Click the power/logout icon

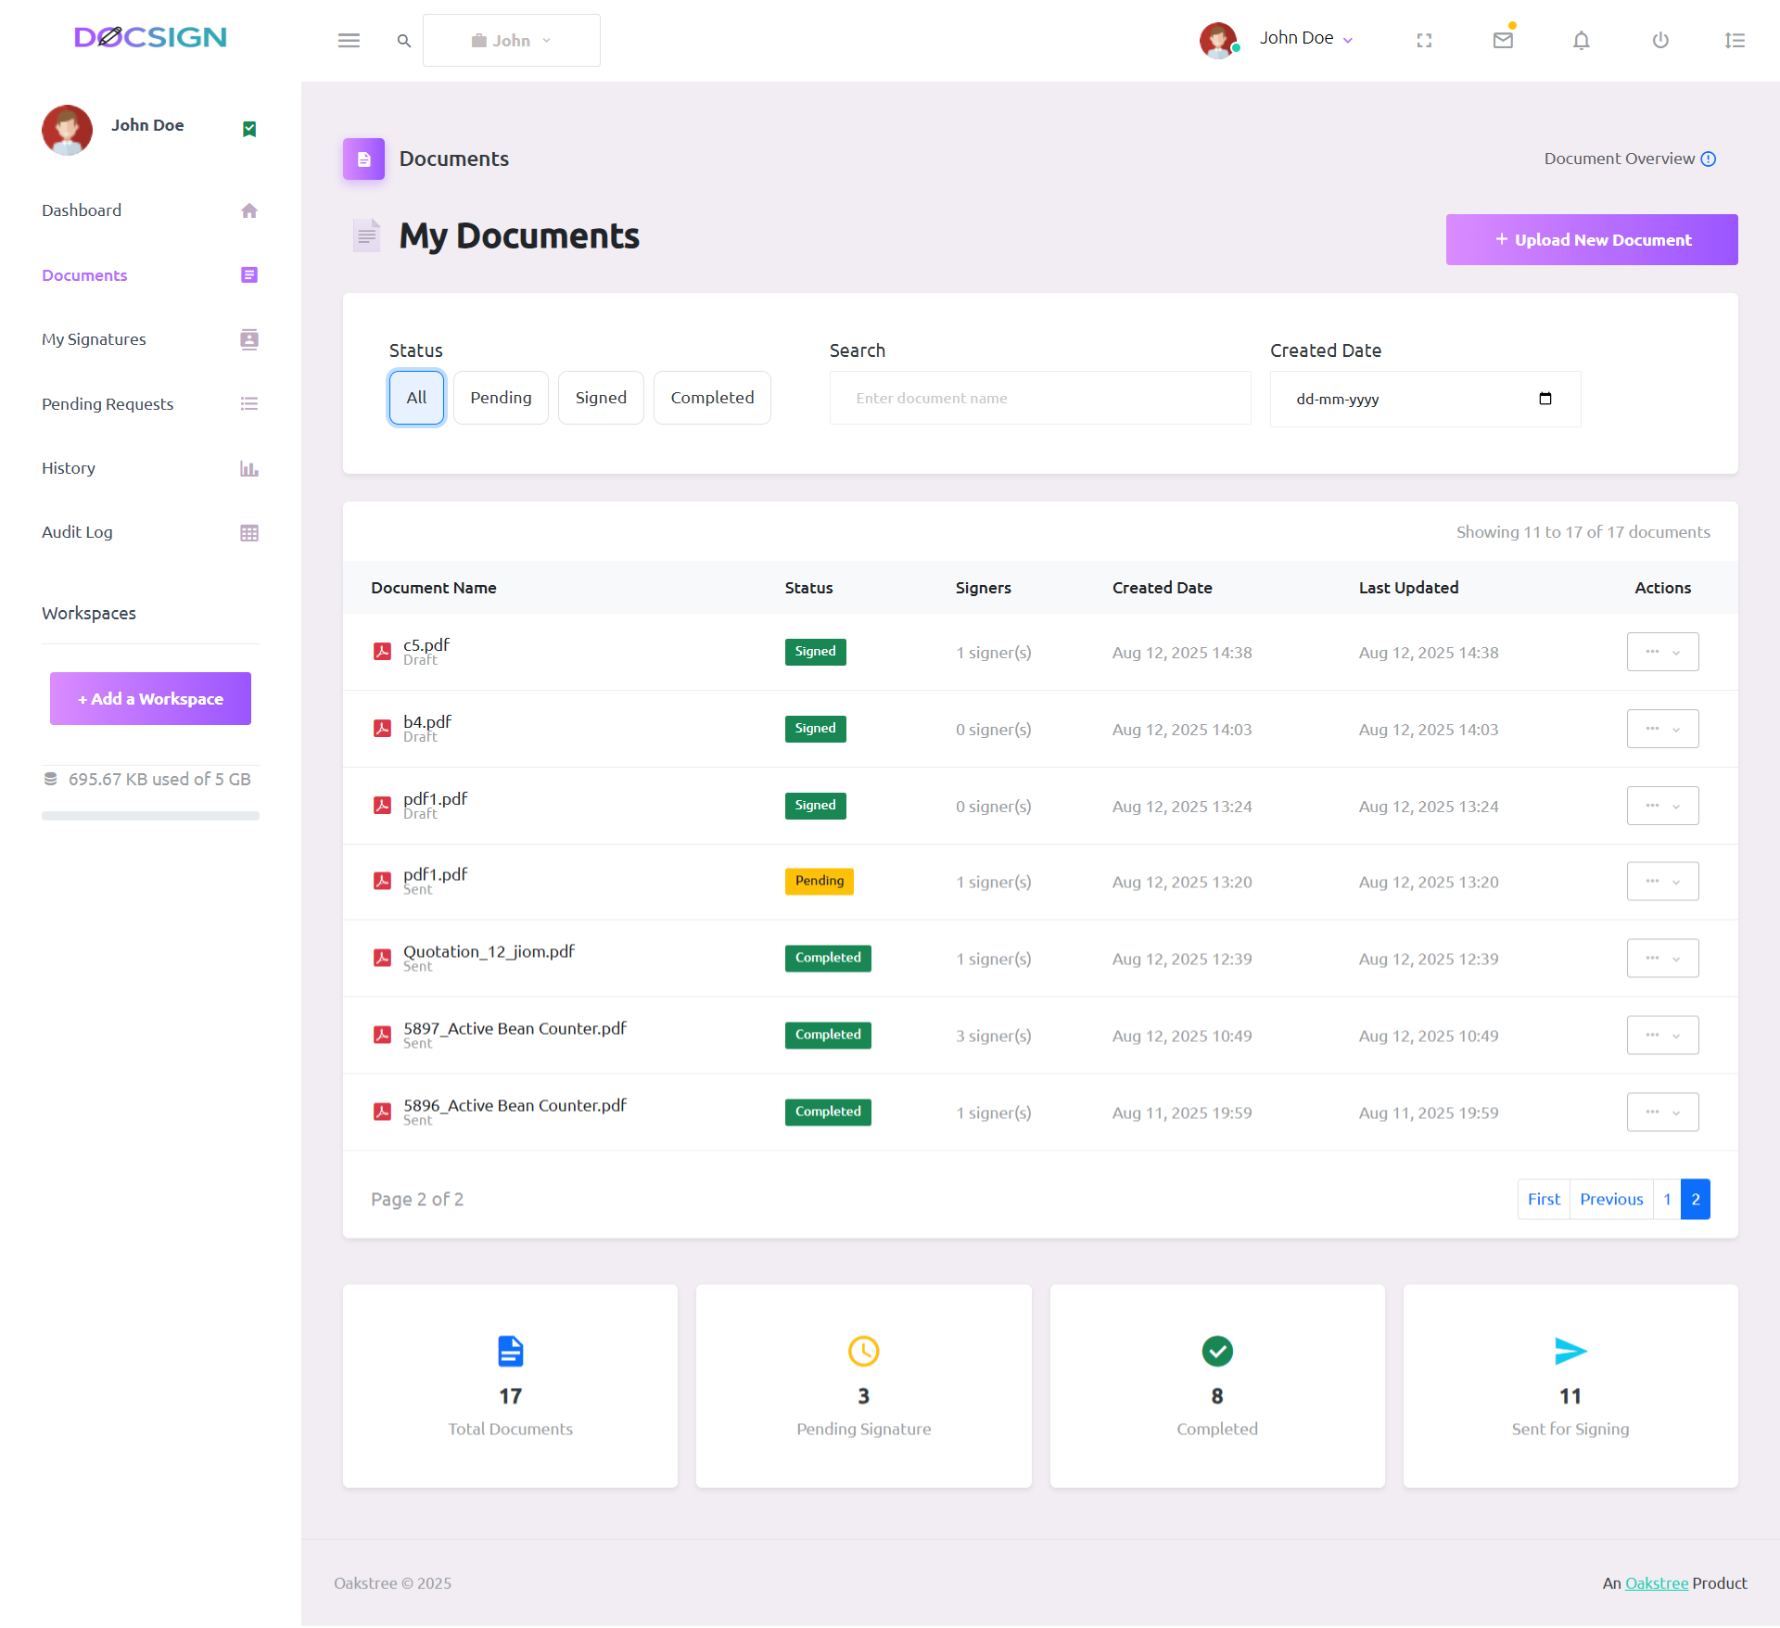(x=1659, y=40)
